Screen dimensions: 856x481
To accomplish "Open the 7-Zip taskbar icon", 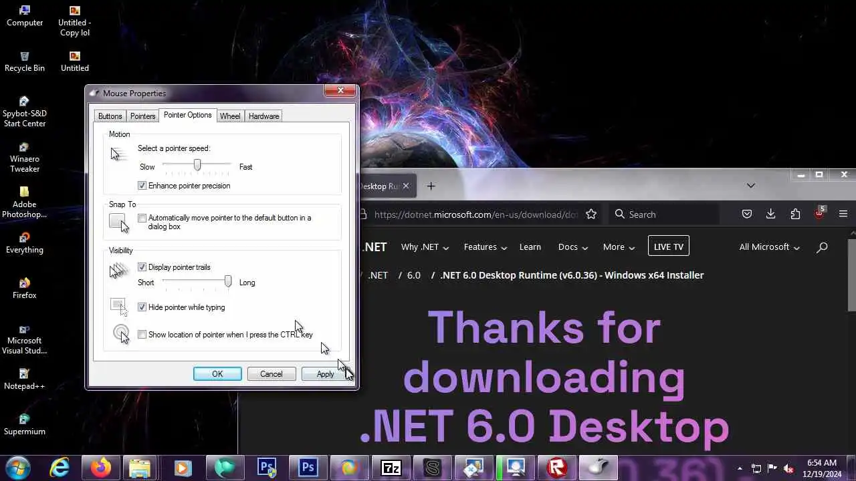I will pyautogui.click(x=391, y=468).
